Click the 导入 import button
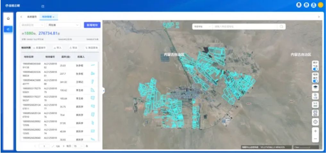The image size is (326, 153). tap(58, 47)
